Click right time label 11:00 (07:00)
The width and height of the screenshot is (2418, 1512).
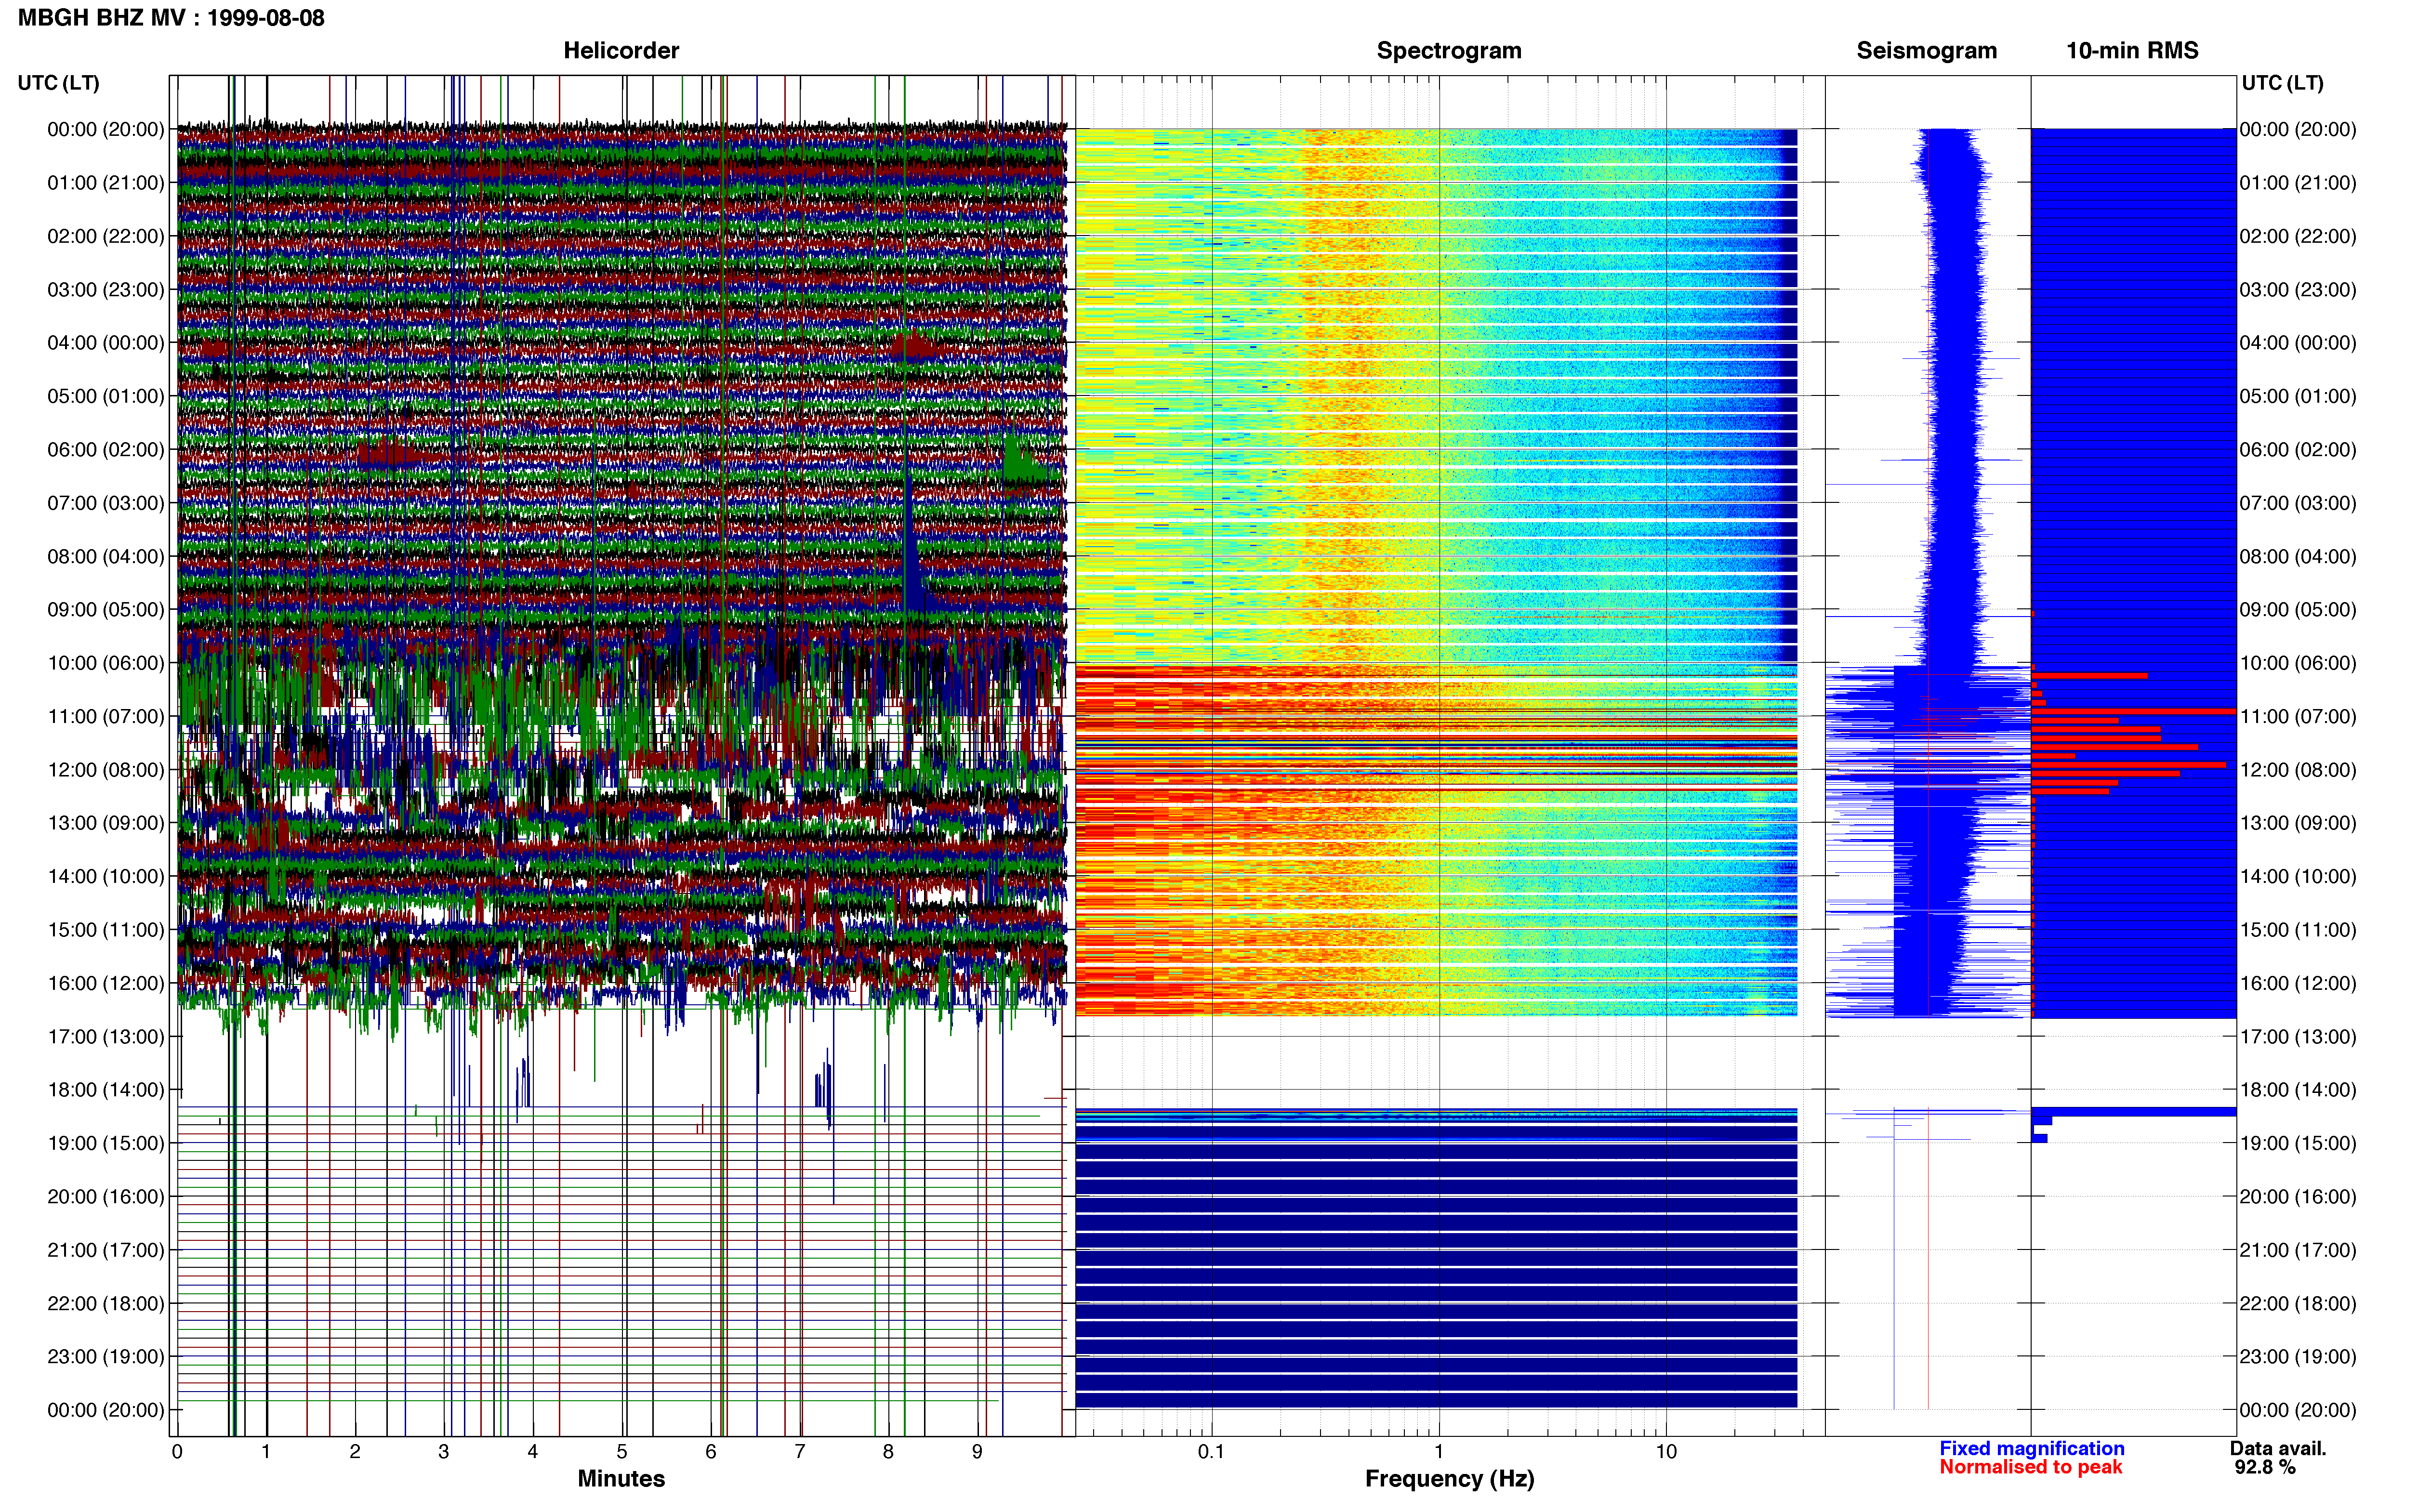2298,717
